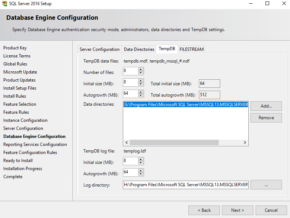Select the TempDB tab
290x218 pixels.
[167, 49]
